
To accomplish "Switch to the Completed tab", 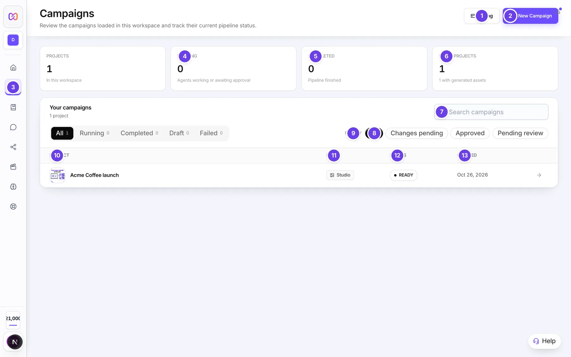I will pyautogui.click(x=139, y=133).
